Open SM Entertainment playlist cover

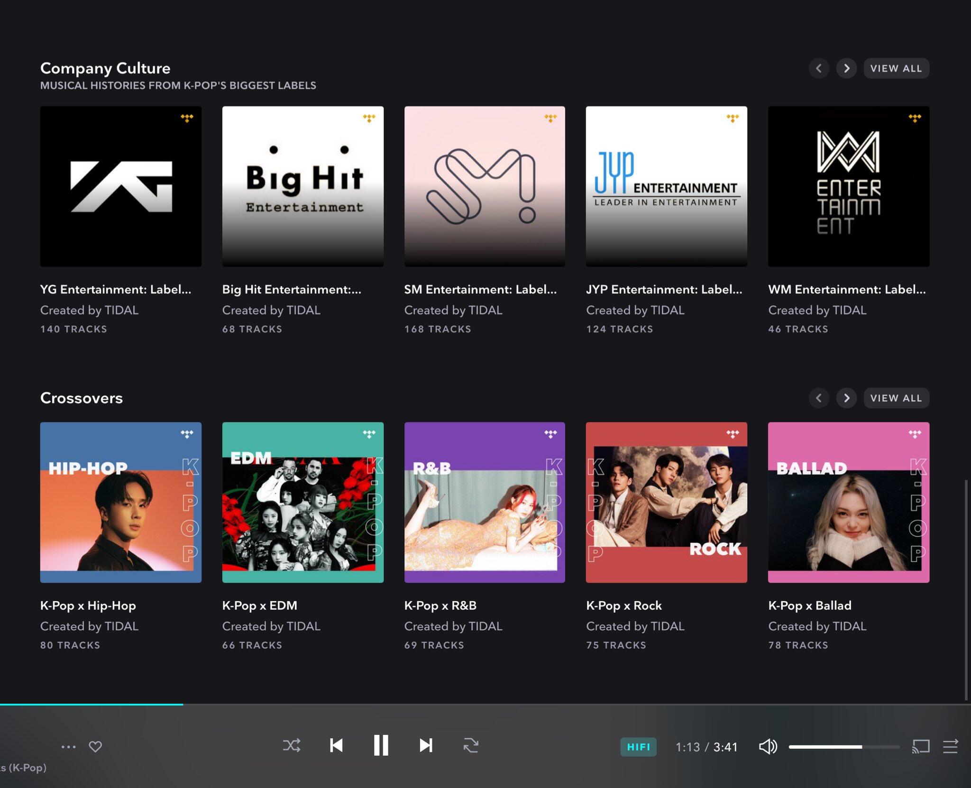[485, 186]
